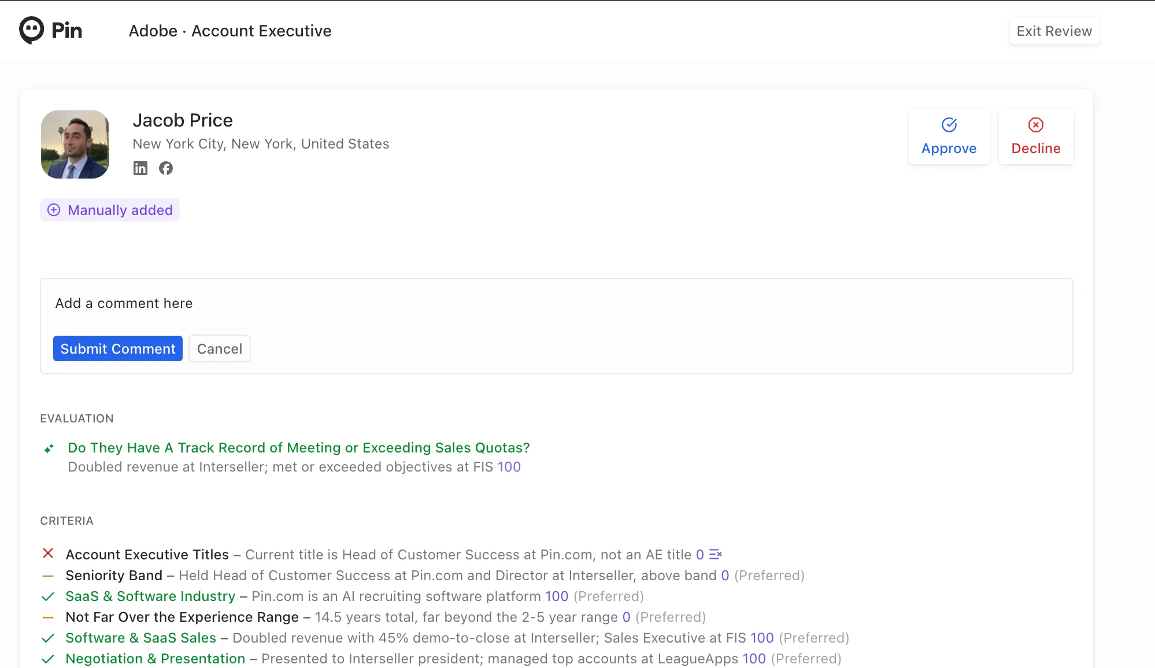This screenshot has height=668, width=1155.
Task: Click the Jacob Price name heading
Action: [x=183, y=120]
